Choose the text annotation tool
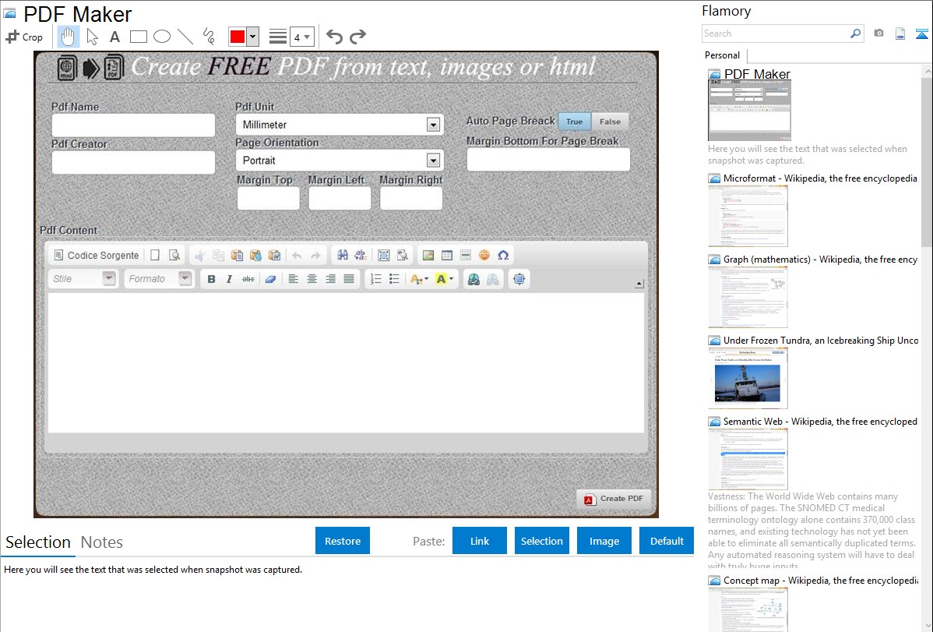 114,37
